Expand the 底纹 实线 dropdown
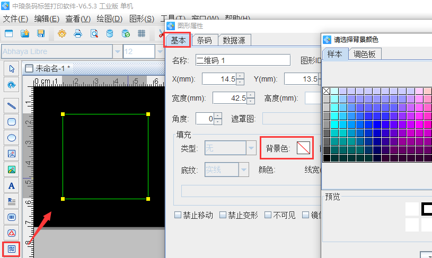This screenshot has width=432, height=258. coord(244,170)
